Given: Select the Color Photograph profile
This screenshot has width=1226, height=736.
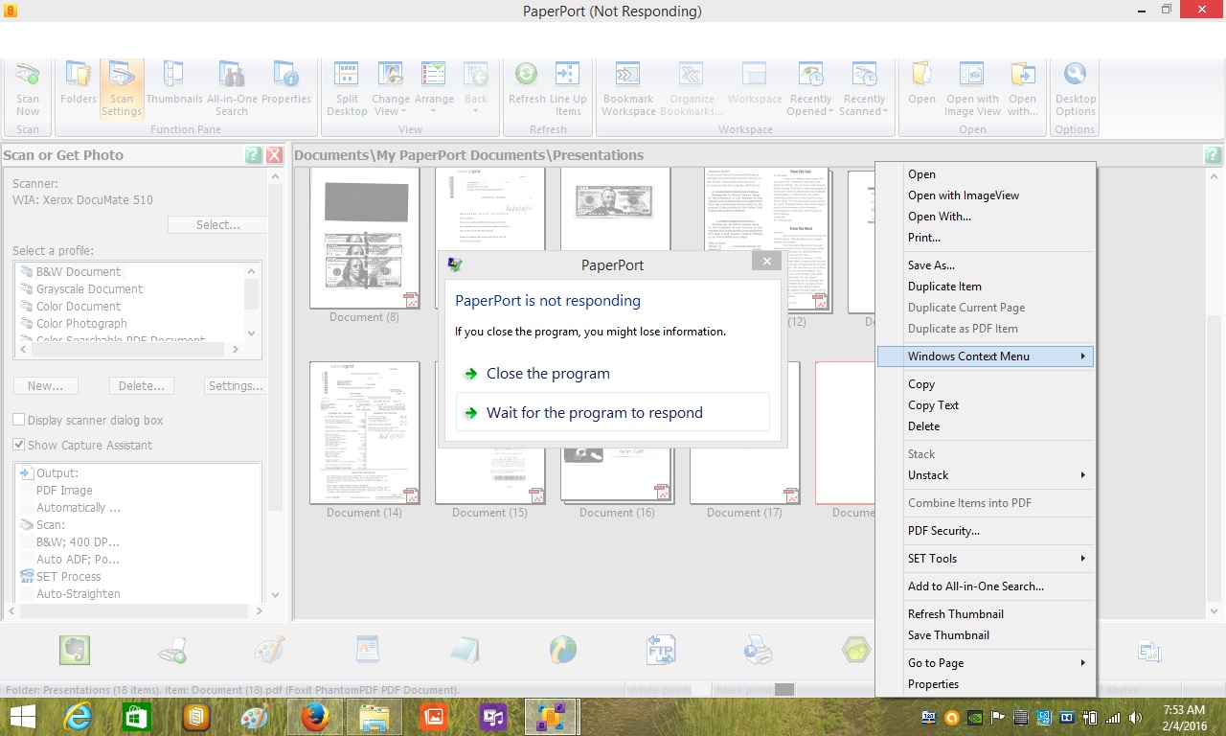Looking at the screenshot, I should pos(81,324).
